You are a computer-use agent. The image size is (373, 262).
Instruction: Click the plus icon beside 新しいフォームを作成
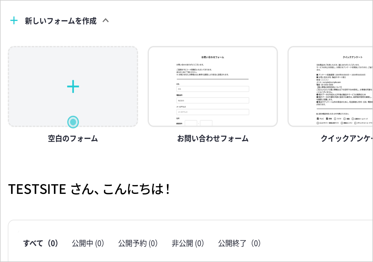tap(14, 20)
